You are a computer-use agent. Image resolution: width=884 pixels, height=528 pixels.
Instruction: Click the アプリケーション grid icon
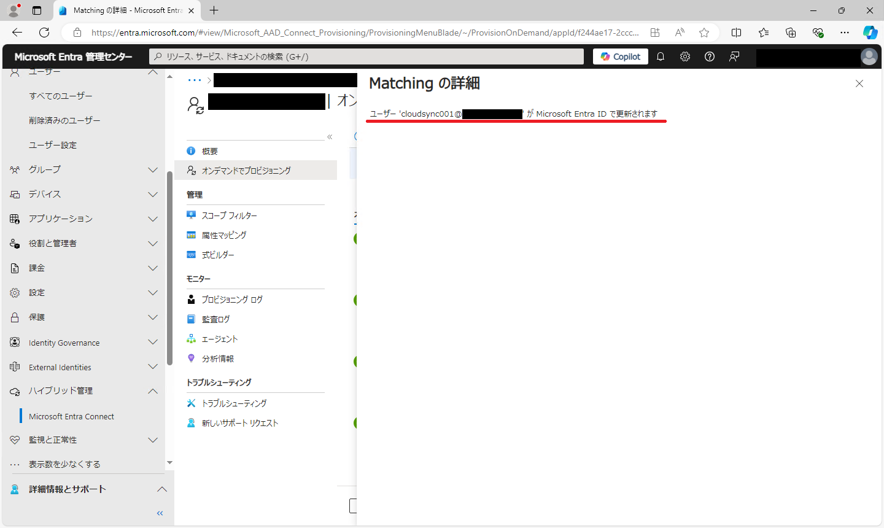click(15, 219)
